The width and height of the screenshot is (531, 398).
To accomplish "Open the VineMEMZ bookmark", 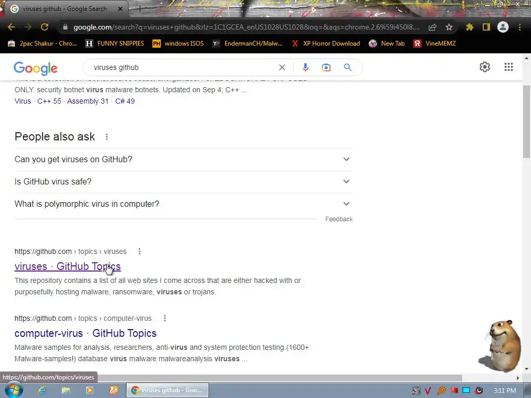I will click(x=435, y=44).
